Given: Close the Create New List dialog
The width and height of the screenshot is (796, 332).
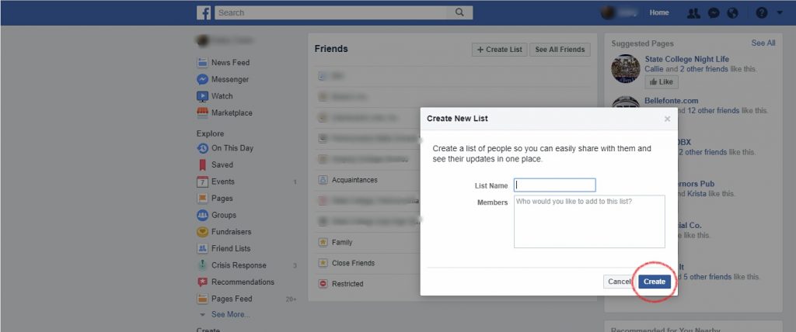Looking at the screenshot, I should pyautogui.click(x=667, y=119).
